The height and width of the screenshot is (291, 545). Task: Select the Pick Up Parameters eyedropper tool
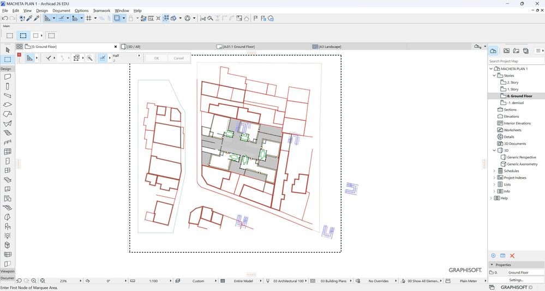point(29,18)
